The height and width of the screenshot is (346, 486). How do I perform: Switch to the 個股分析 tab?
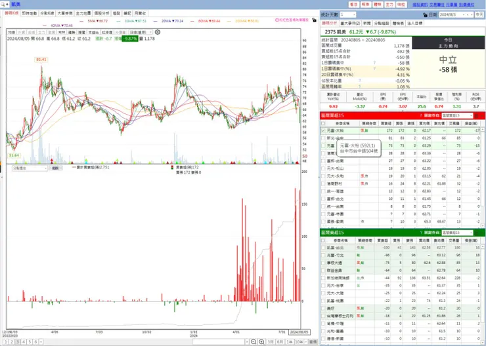[102, 13]
